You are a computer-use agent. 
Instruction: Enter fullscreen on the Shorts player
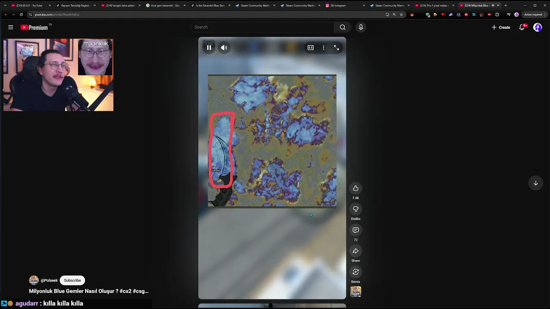point(336,48)
